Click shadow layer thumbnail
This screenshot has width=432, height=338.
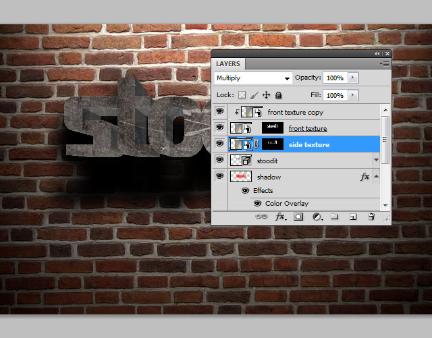[241, 177]
